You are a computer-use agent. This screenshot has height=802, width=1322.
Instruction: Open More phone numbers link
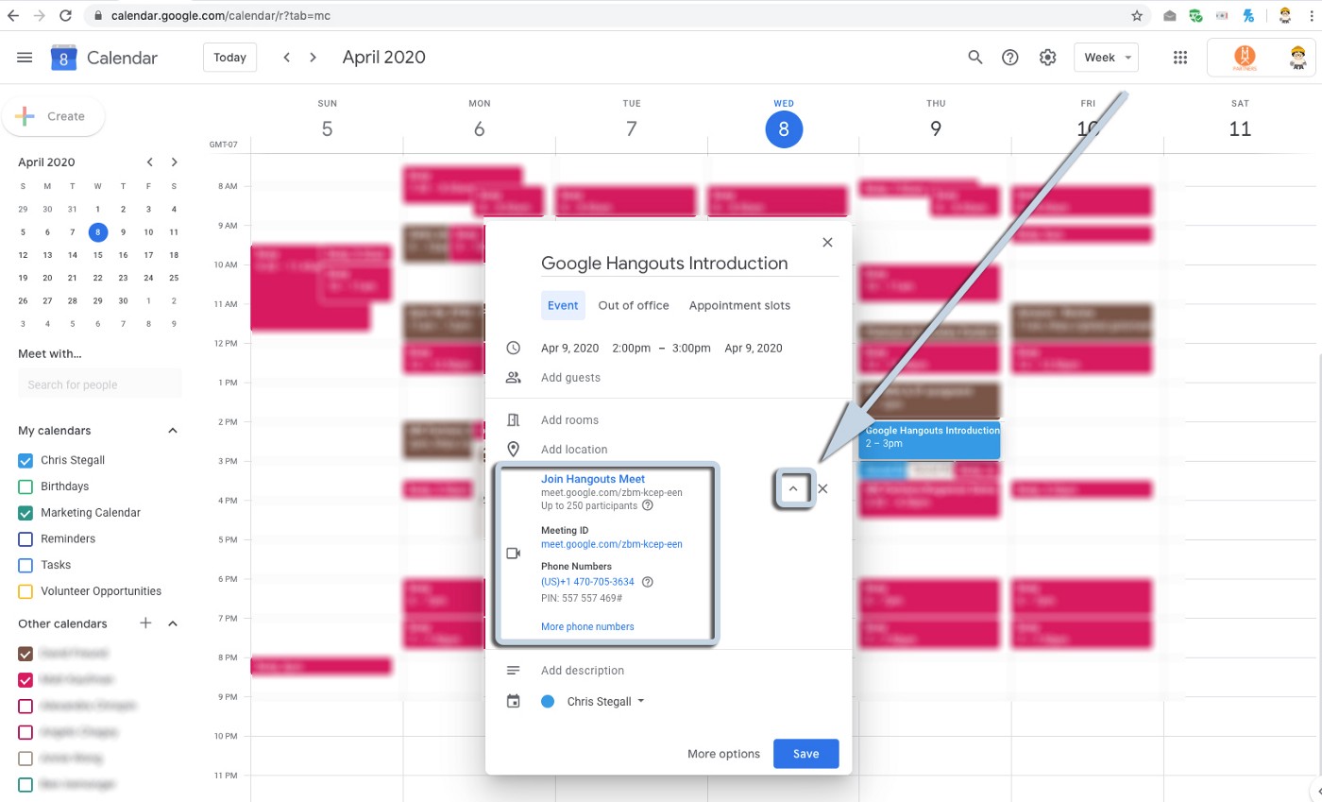coord(587,627)
